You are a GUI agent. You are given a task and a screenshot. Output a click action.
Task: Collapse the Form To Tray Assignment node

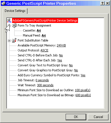[9, 26]
